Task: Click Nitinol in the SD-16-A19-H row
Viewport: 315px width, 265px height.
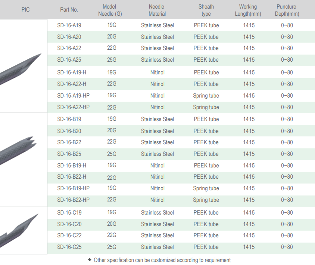Action: pos(157,73)
